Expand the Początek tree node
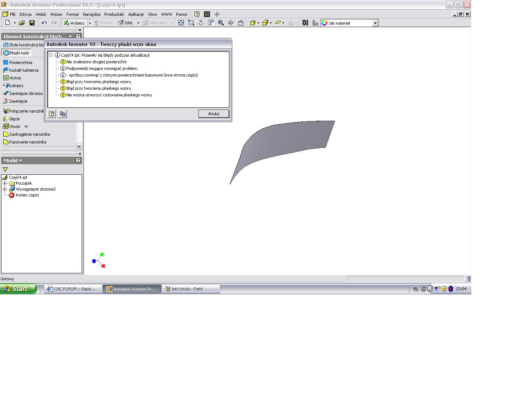The width and height of the screenshot is (506, 394). 5,183
